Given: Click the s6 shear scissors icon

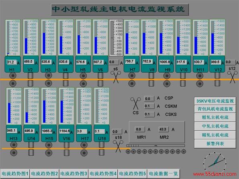Looking at the screenshot, I should pyautogui.click(x=116, y=77).
